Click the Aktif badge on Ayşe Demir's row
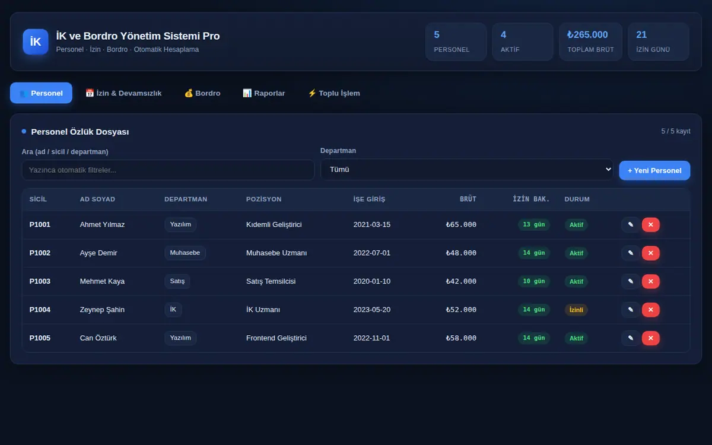 pyautogui.click(x=576, y=253)
